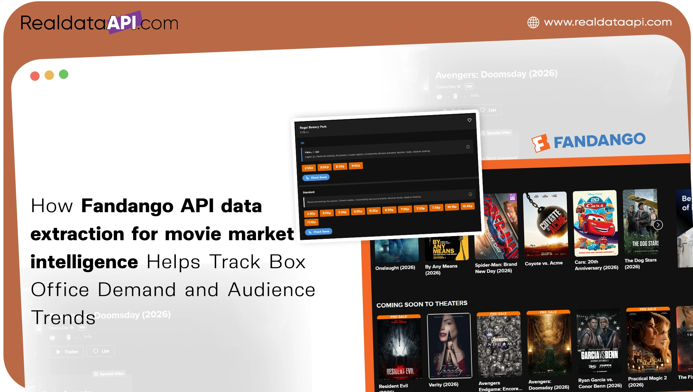Favorite Regal Battery Park with the heart icon

coord(469,120)
